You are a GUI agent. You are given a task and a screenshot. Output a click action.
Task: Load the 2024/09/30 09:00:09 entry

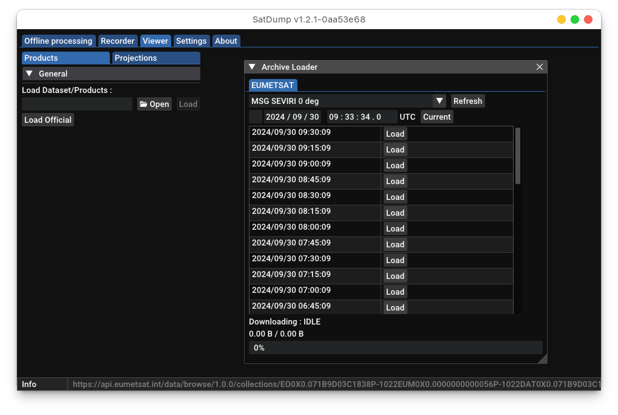click(395, 166)
